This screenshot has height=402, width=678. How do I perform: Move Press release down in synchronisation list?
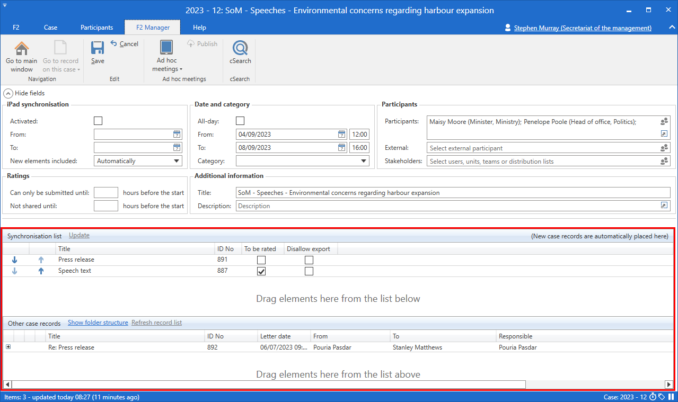point(15,260)
